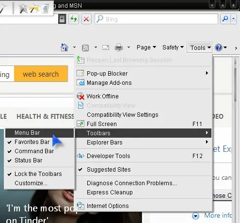Open the search provider dropdown arrow
This screenshot has width=240, height=223.
(233, 19)
